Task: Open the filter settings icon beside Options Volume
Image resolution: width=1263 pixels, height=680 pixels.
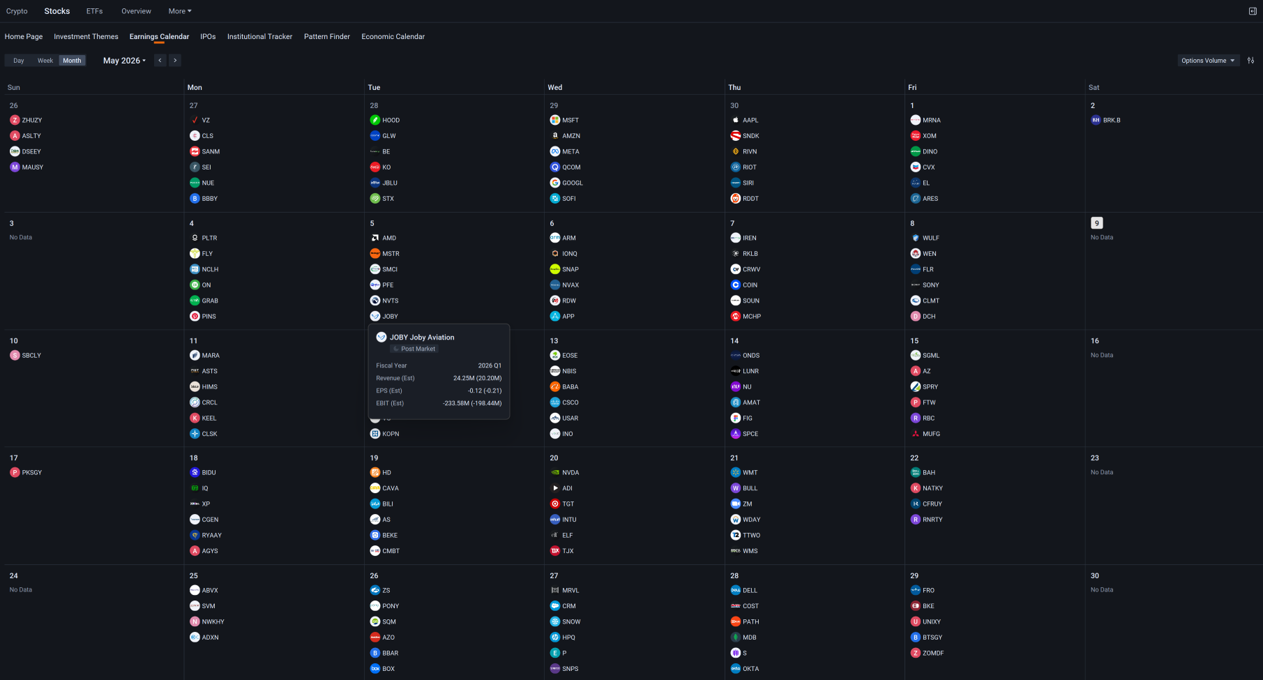Action: click(x=1250, y=61)
